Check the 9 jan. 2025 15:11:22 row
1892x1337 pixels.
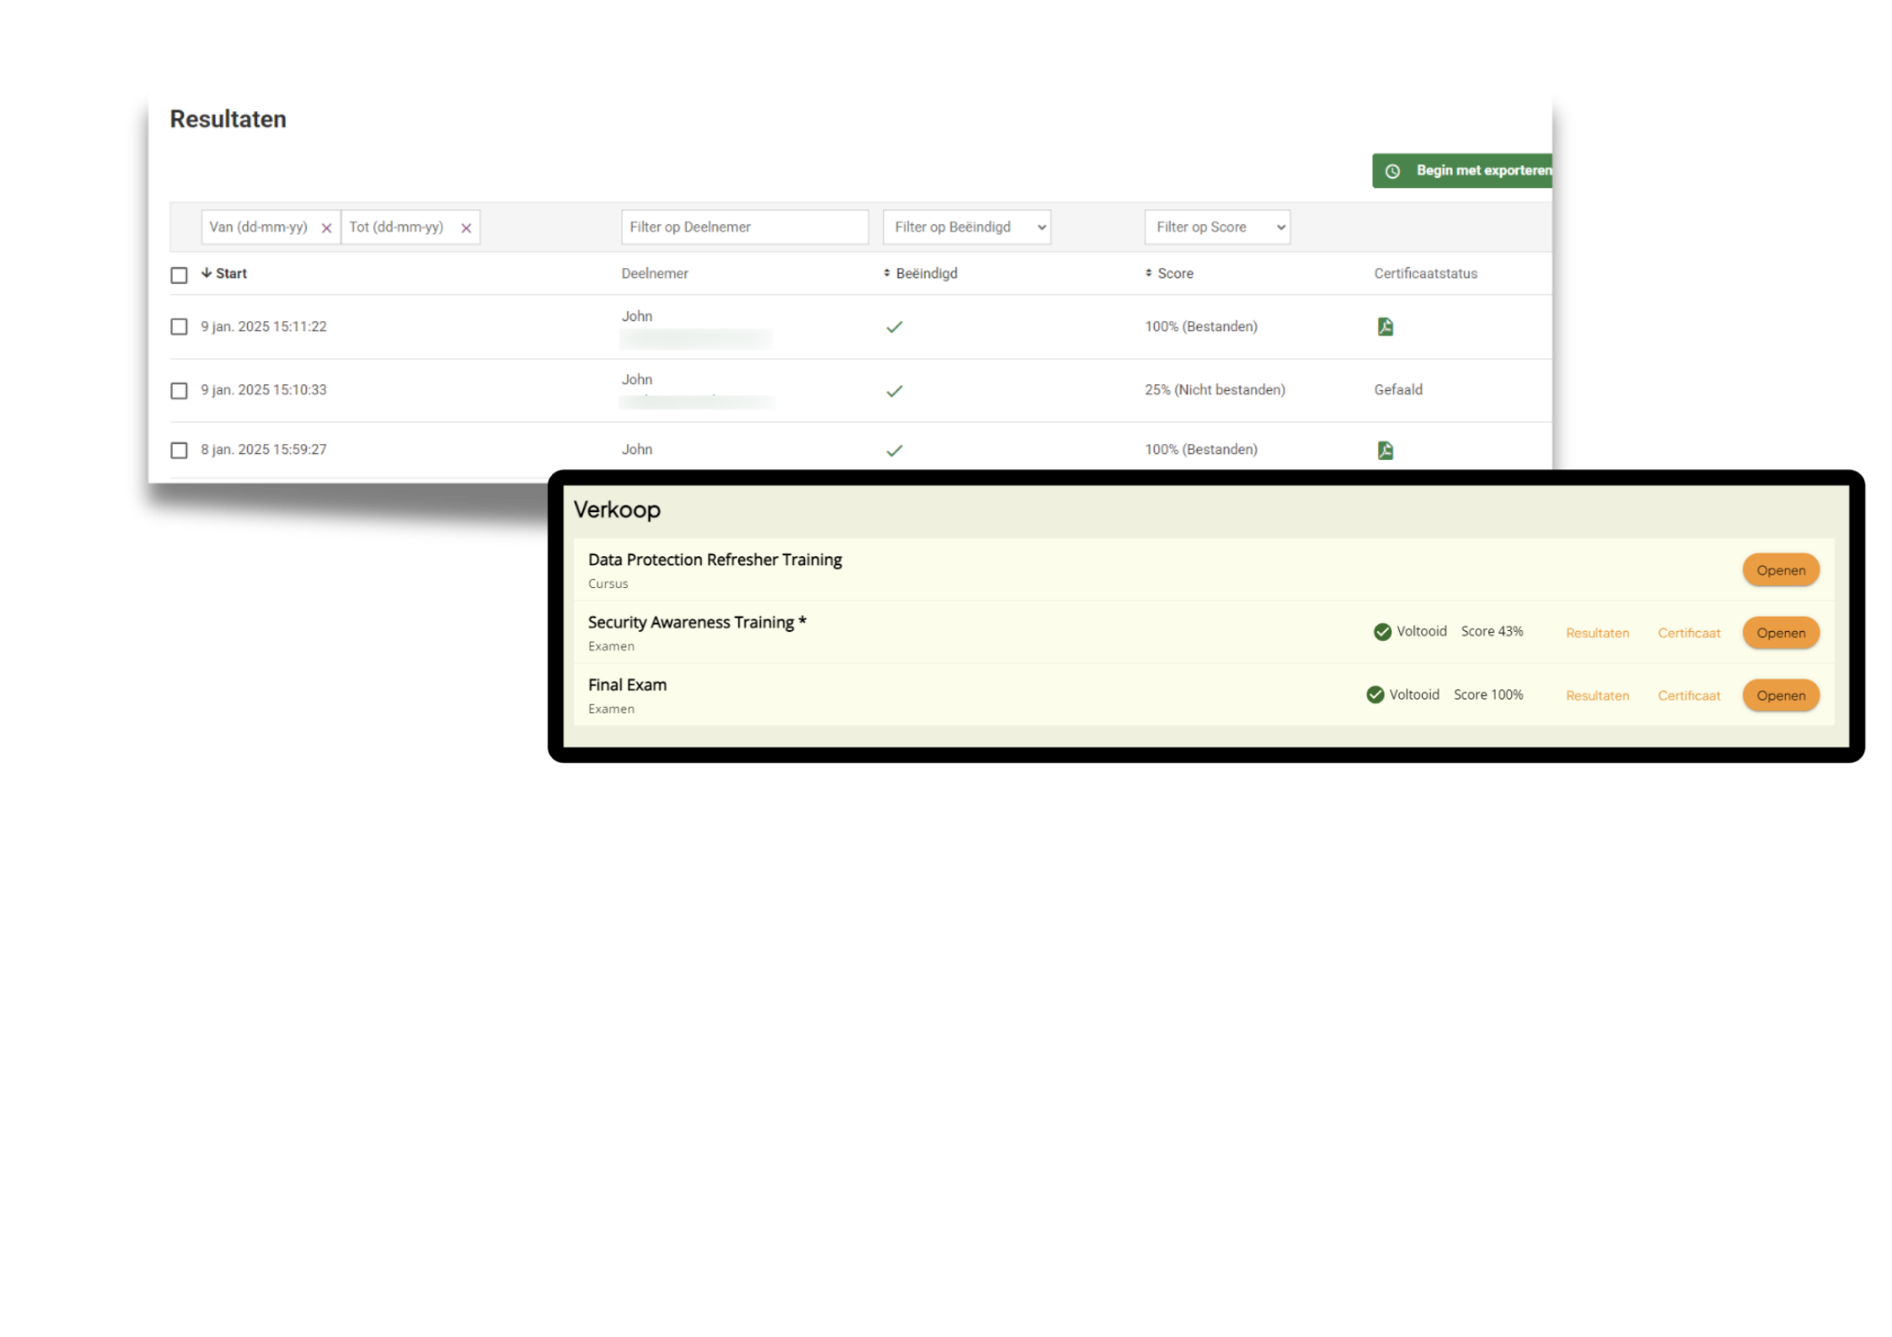[179, 327]
